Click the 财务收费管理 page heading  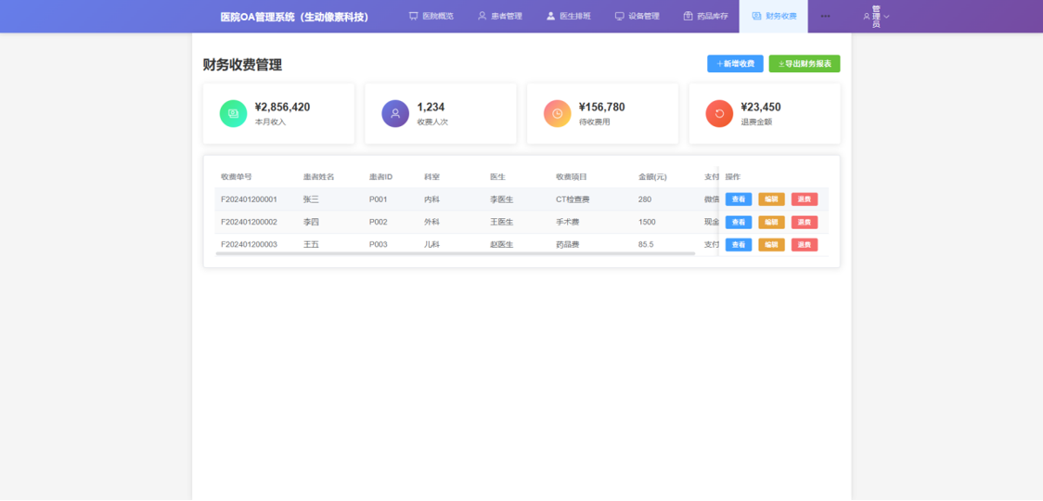coord(243,65)
